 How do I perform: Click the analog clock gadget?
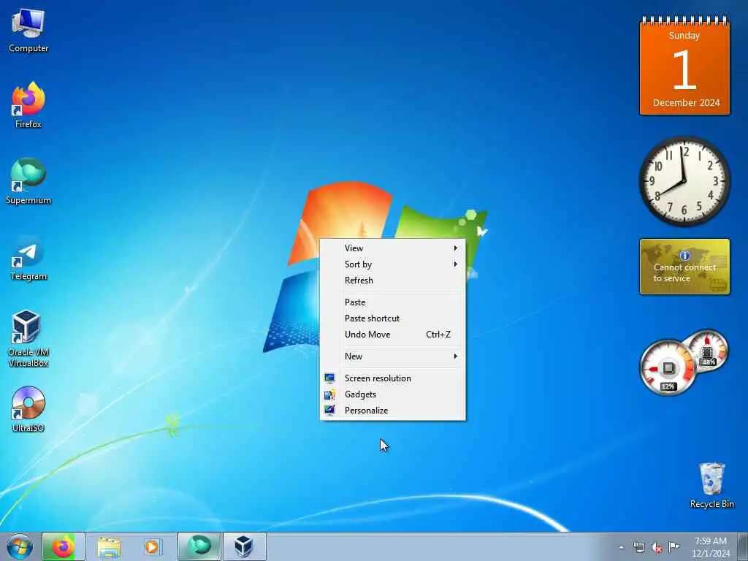(x=684, y=181)
